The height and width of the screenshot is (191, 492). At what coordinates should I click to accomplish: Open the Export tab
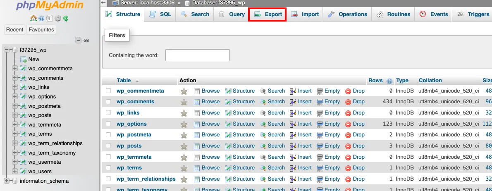[267, 14]
